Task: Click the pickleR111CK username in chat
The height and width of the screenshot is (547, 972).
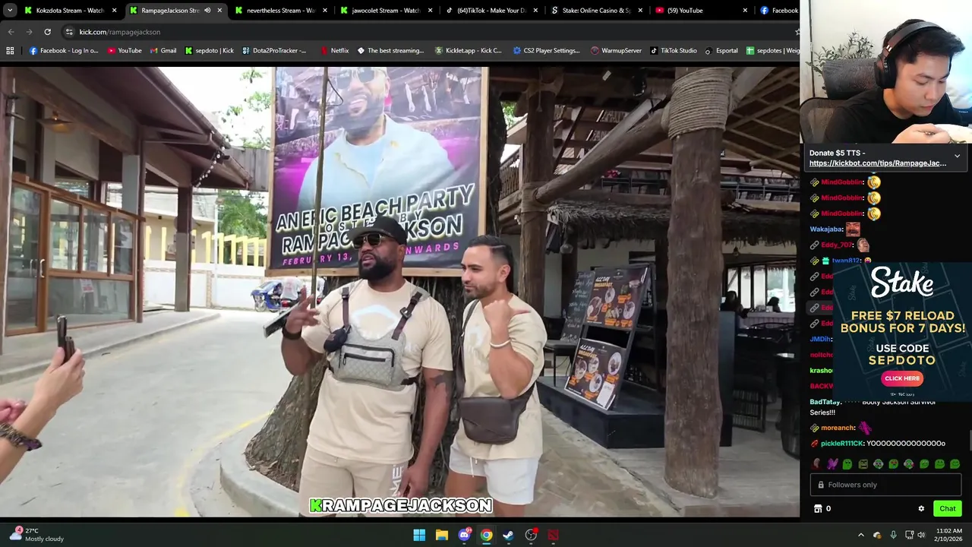Action: coord(841,444)
